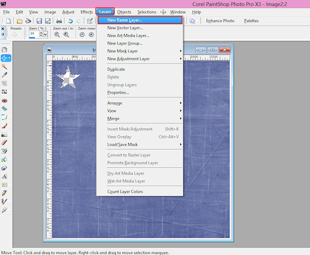Select the Pen tool in the toolbox
310x255 pixels.
pos(4,193)
